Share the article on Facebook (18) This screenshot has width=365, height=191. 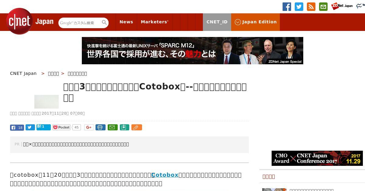tap(17, 127)
